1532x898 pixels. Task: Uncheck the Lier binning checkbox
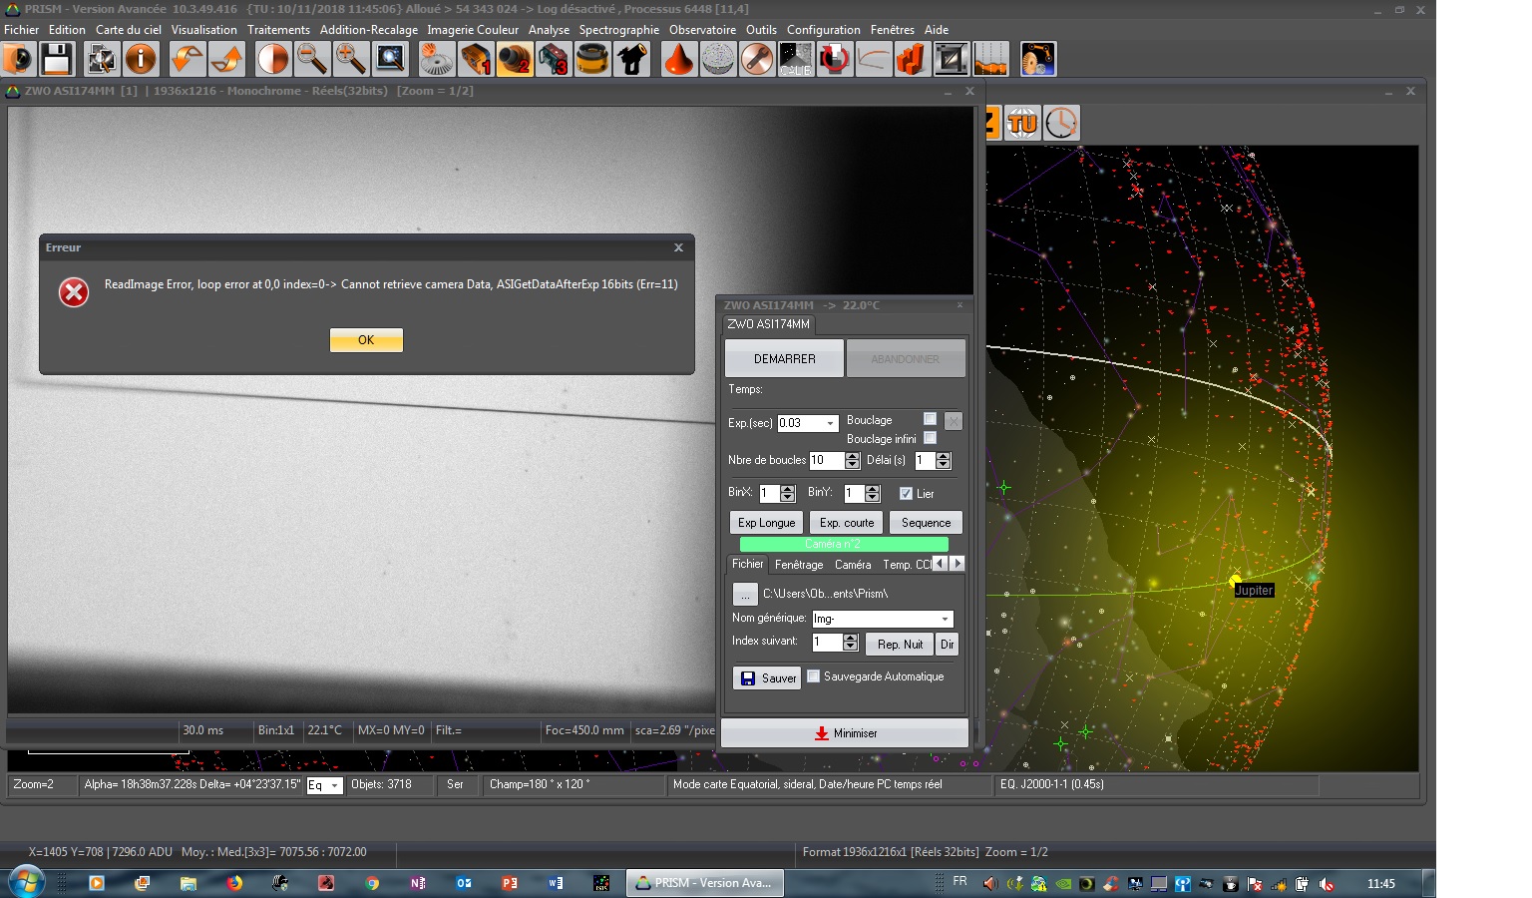906,494
